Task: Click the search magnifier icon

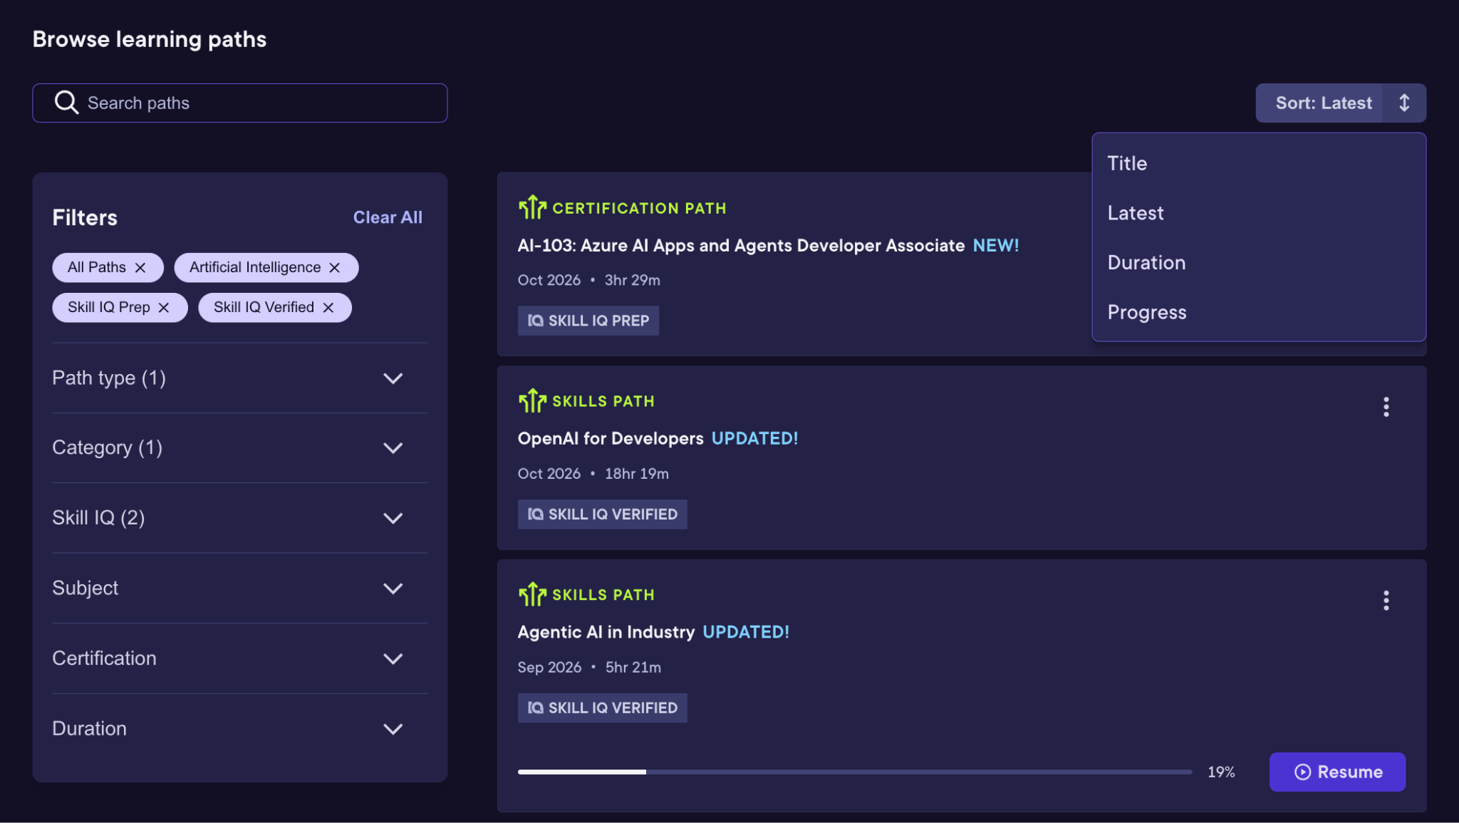Action: 66,103
